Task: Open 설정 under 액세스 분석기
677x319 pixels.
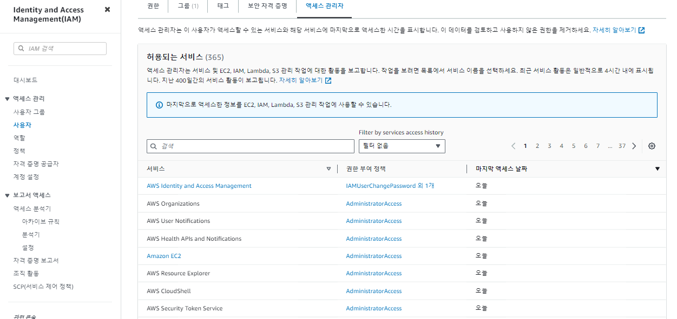Action: (28, 247)
